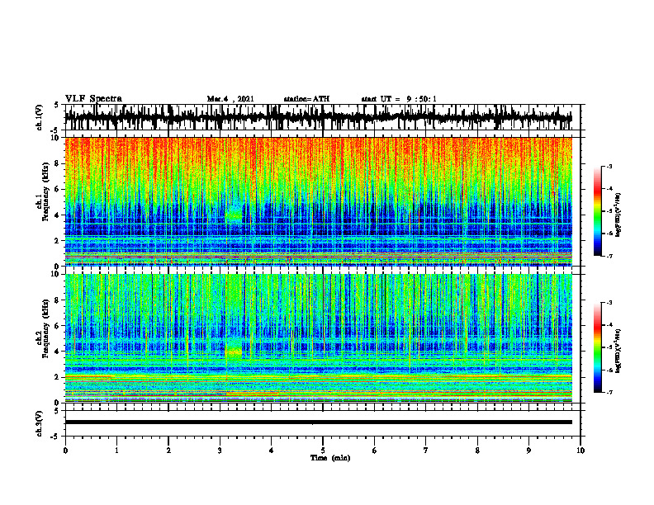
Task: Click the "Time (min)" x-axis title
Action: point(330,458)
